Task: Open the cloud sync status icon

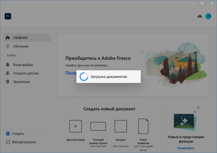Action: click(200, 16)
